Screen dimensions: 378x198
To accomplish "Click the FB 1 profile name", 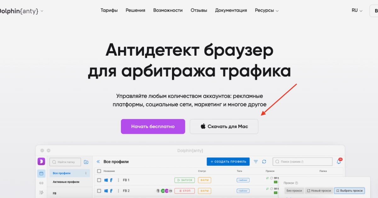I will point(126,180).
